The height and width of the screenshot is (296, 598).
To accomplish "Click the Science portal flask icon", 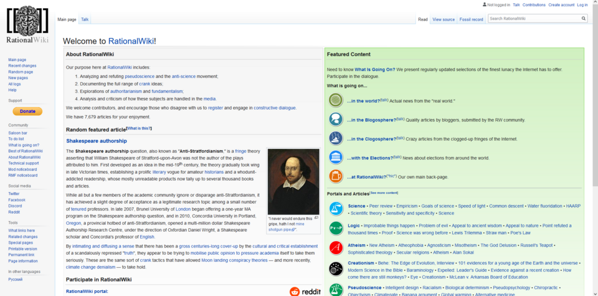I will (336, 209).
